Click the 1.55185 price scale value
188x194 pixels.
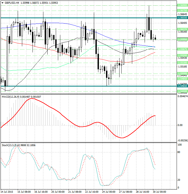click(x=182, y=67)
